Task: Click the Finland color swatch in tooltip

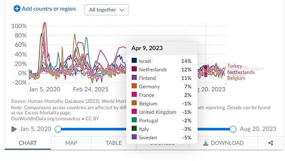Action: coord(134,77)
